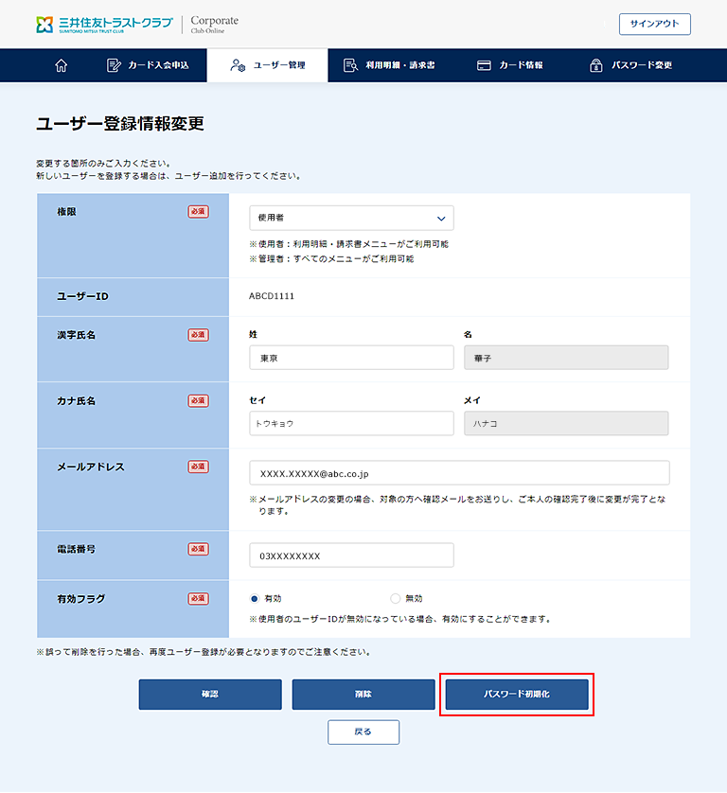Click the 姓 field containing 東京

pos(351,358)
